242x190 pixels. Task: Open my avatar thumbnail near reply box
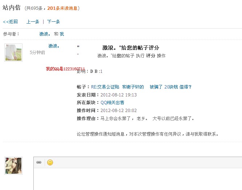click(13, 166)
